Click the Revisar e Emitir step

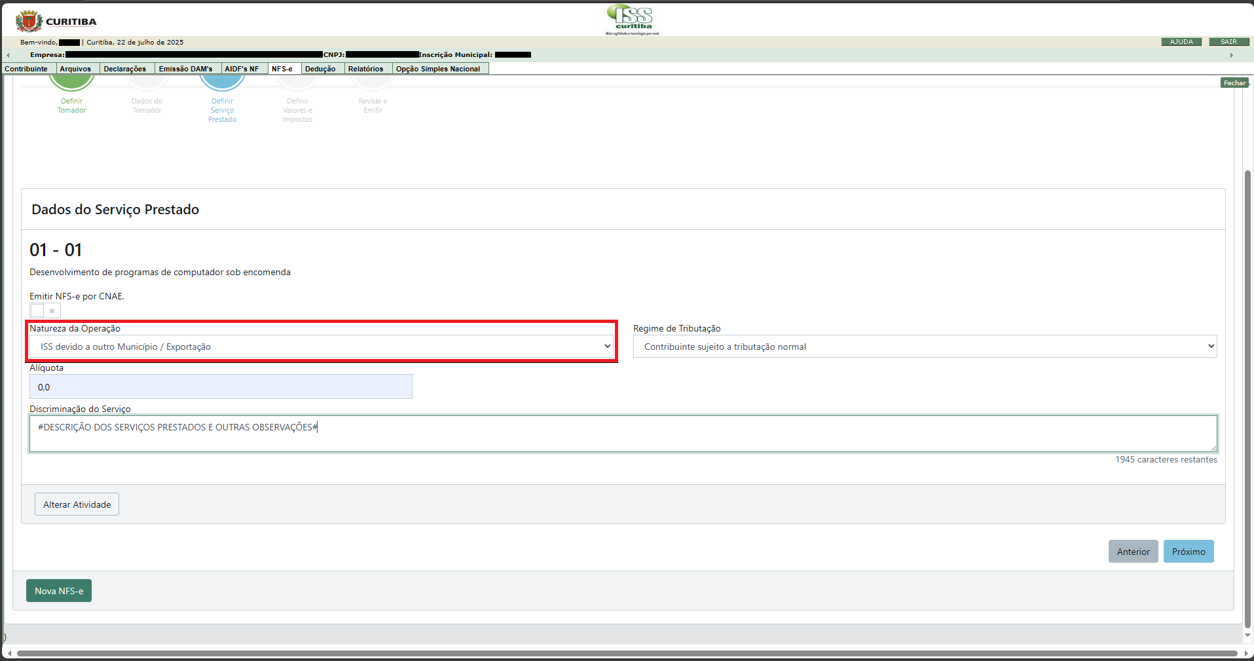[x=373, y=105]
